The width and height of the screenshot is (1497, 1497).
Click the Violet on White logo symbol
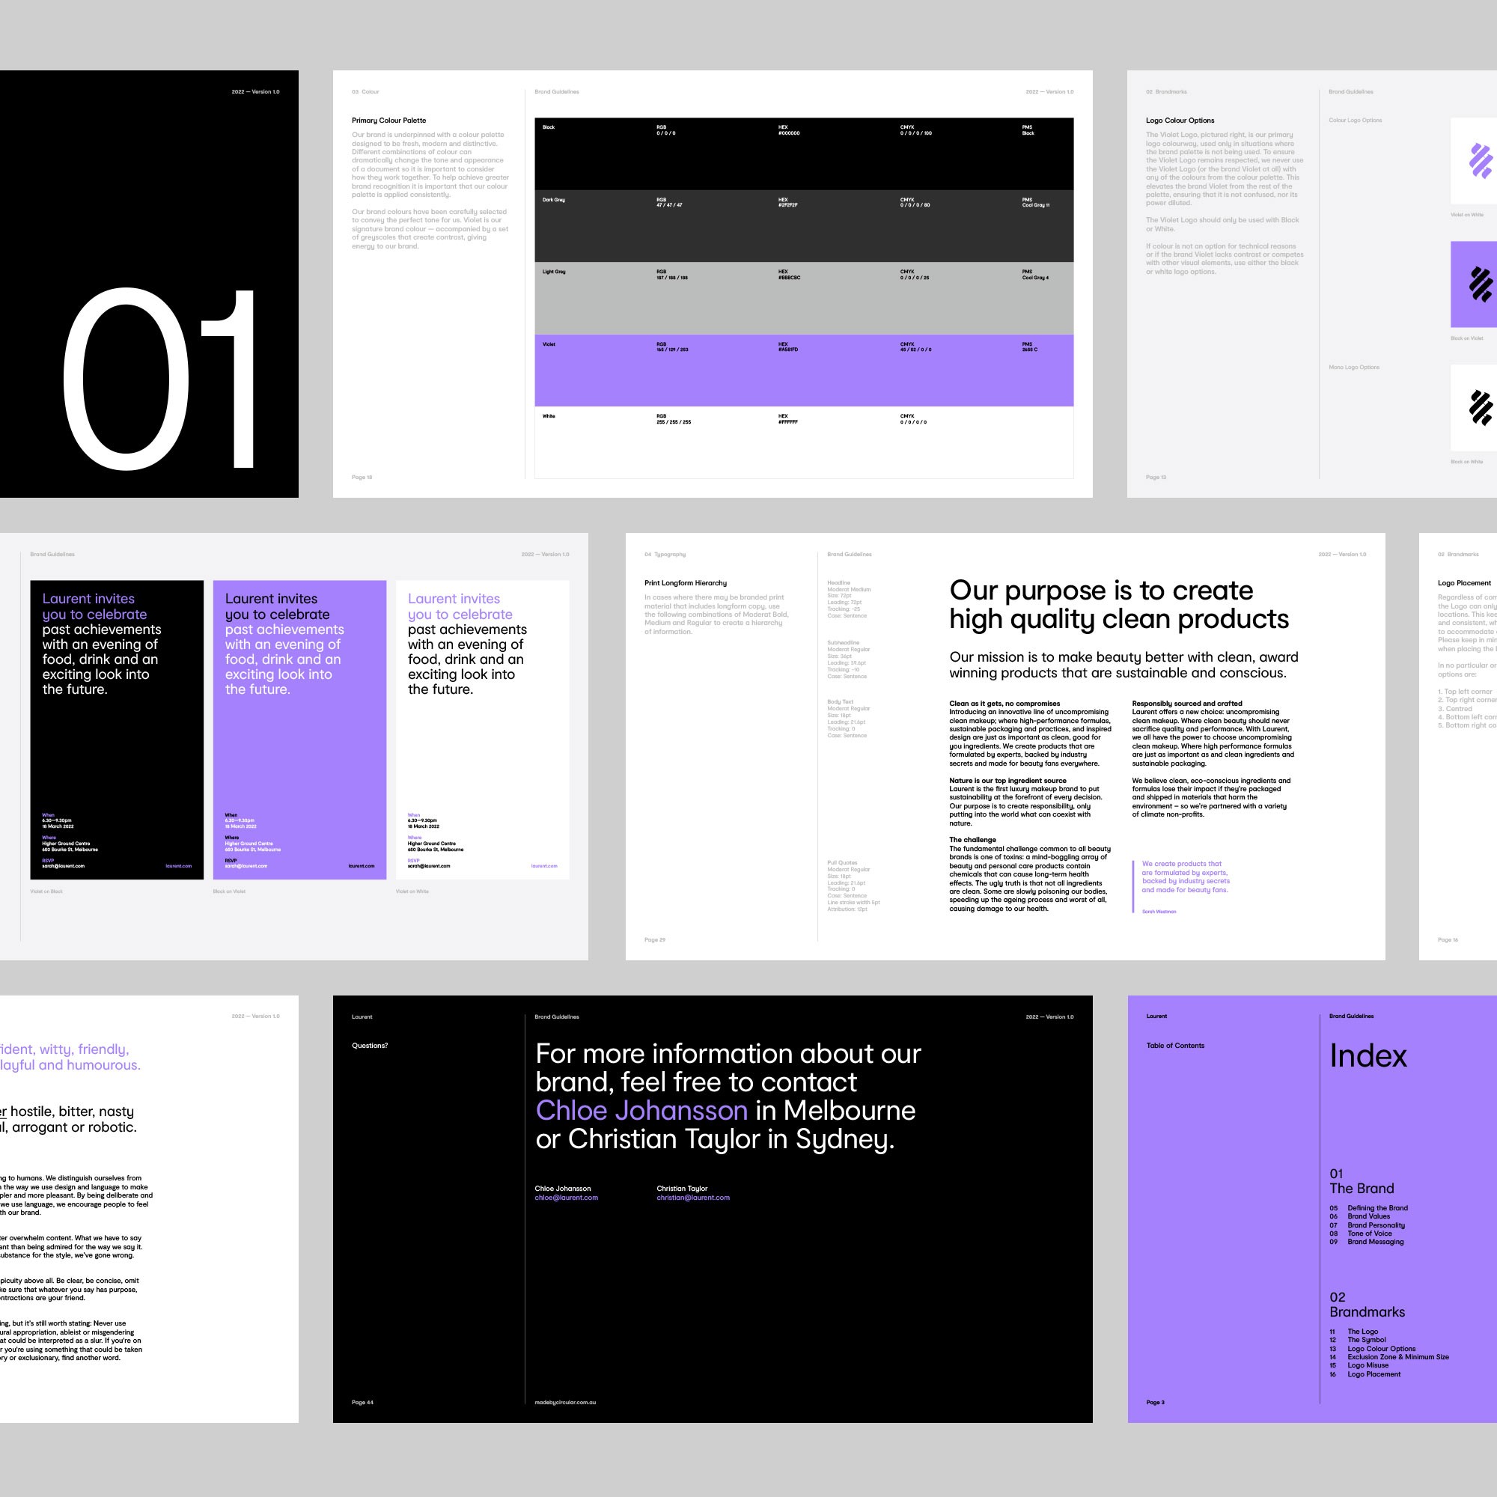(x=1481, y=161)
